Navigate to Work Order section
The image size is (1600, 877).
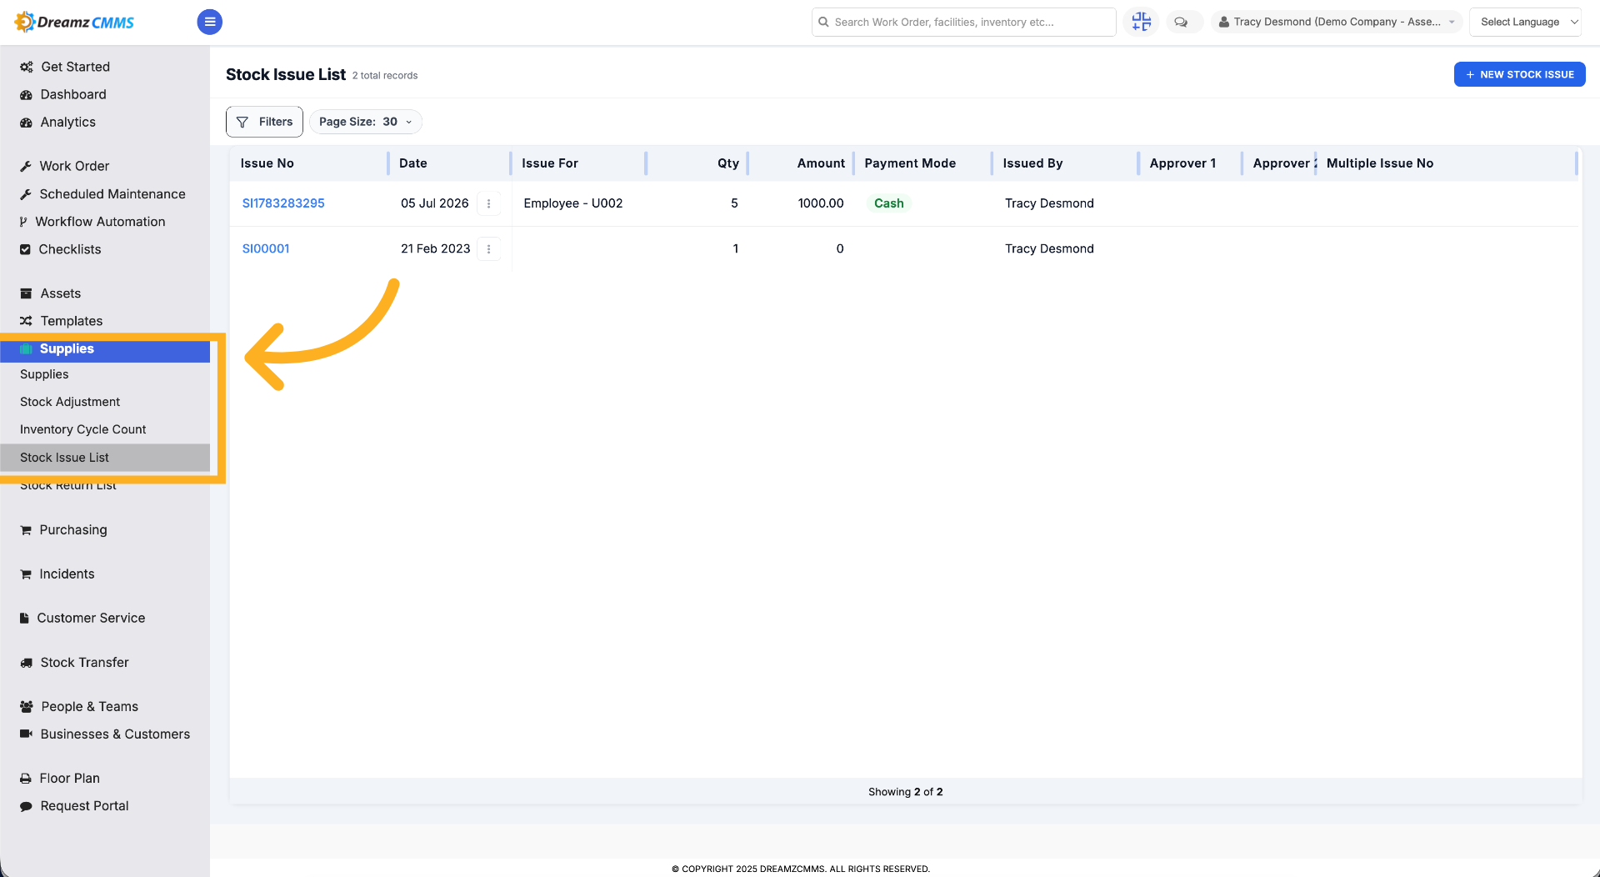[x=74, y=166]
